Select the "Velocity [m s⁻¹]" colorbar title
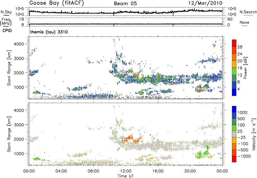This screenshot has height=178, width=257. click(254, 134)
